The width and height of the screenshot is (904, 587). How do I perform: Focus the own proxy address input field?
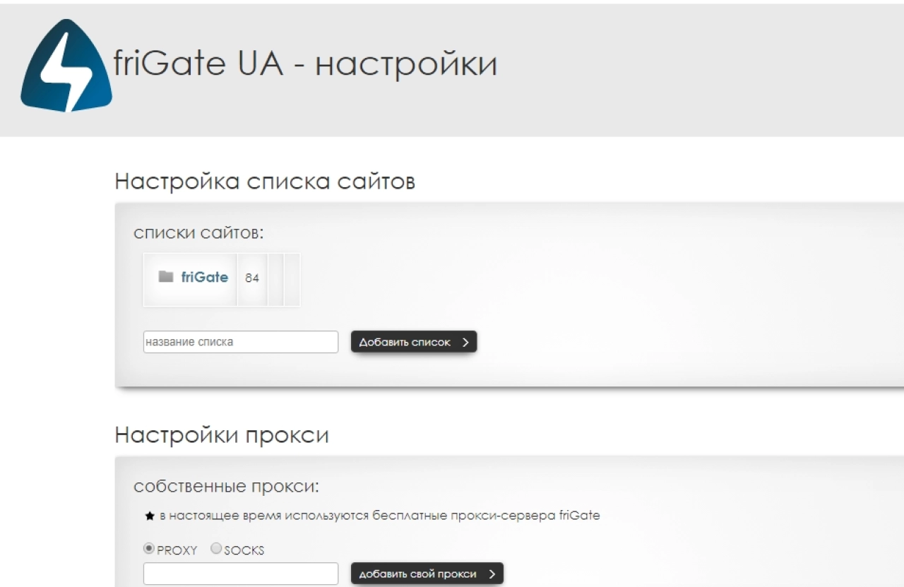(241, 574)
